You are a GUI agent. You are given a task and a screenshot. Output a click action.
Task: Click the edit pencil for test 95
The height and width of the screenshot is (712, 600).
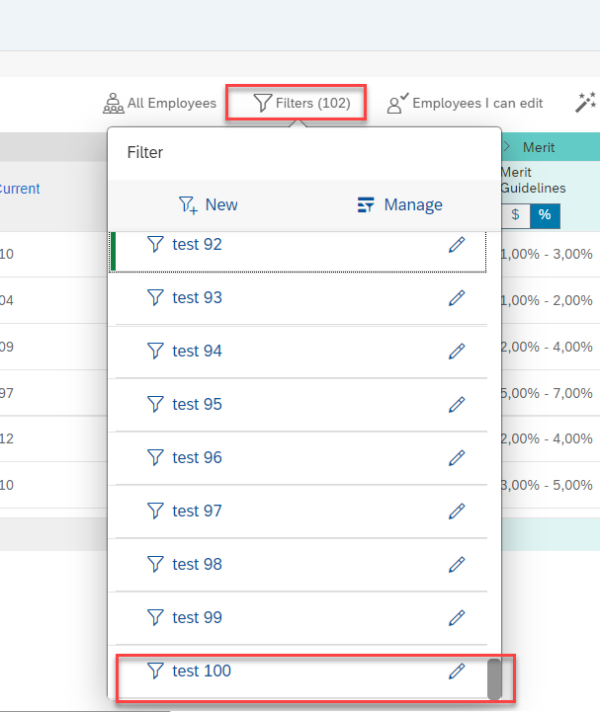click(457, 405)
